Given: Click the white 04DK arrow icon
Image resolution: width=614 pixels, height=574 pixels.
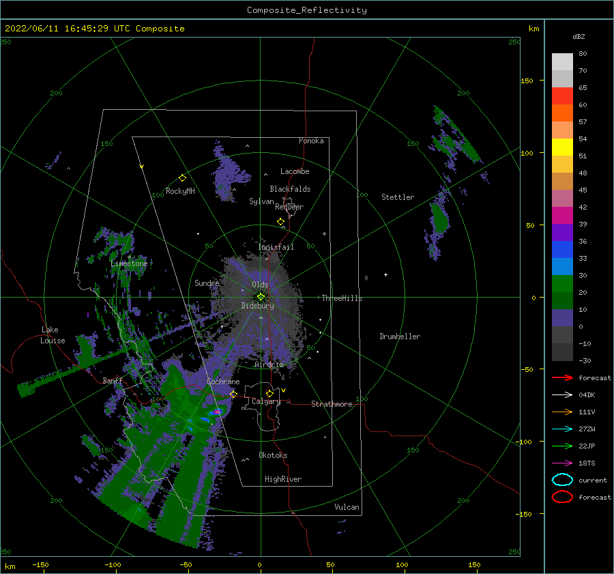Looking at the screenshot, I should (562, 394).
